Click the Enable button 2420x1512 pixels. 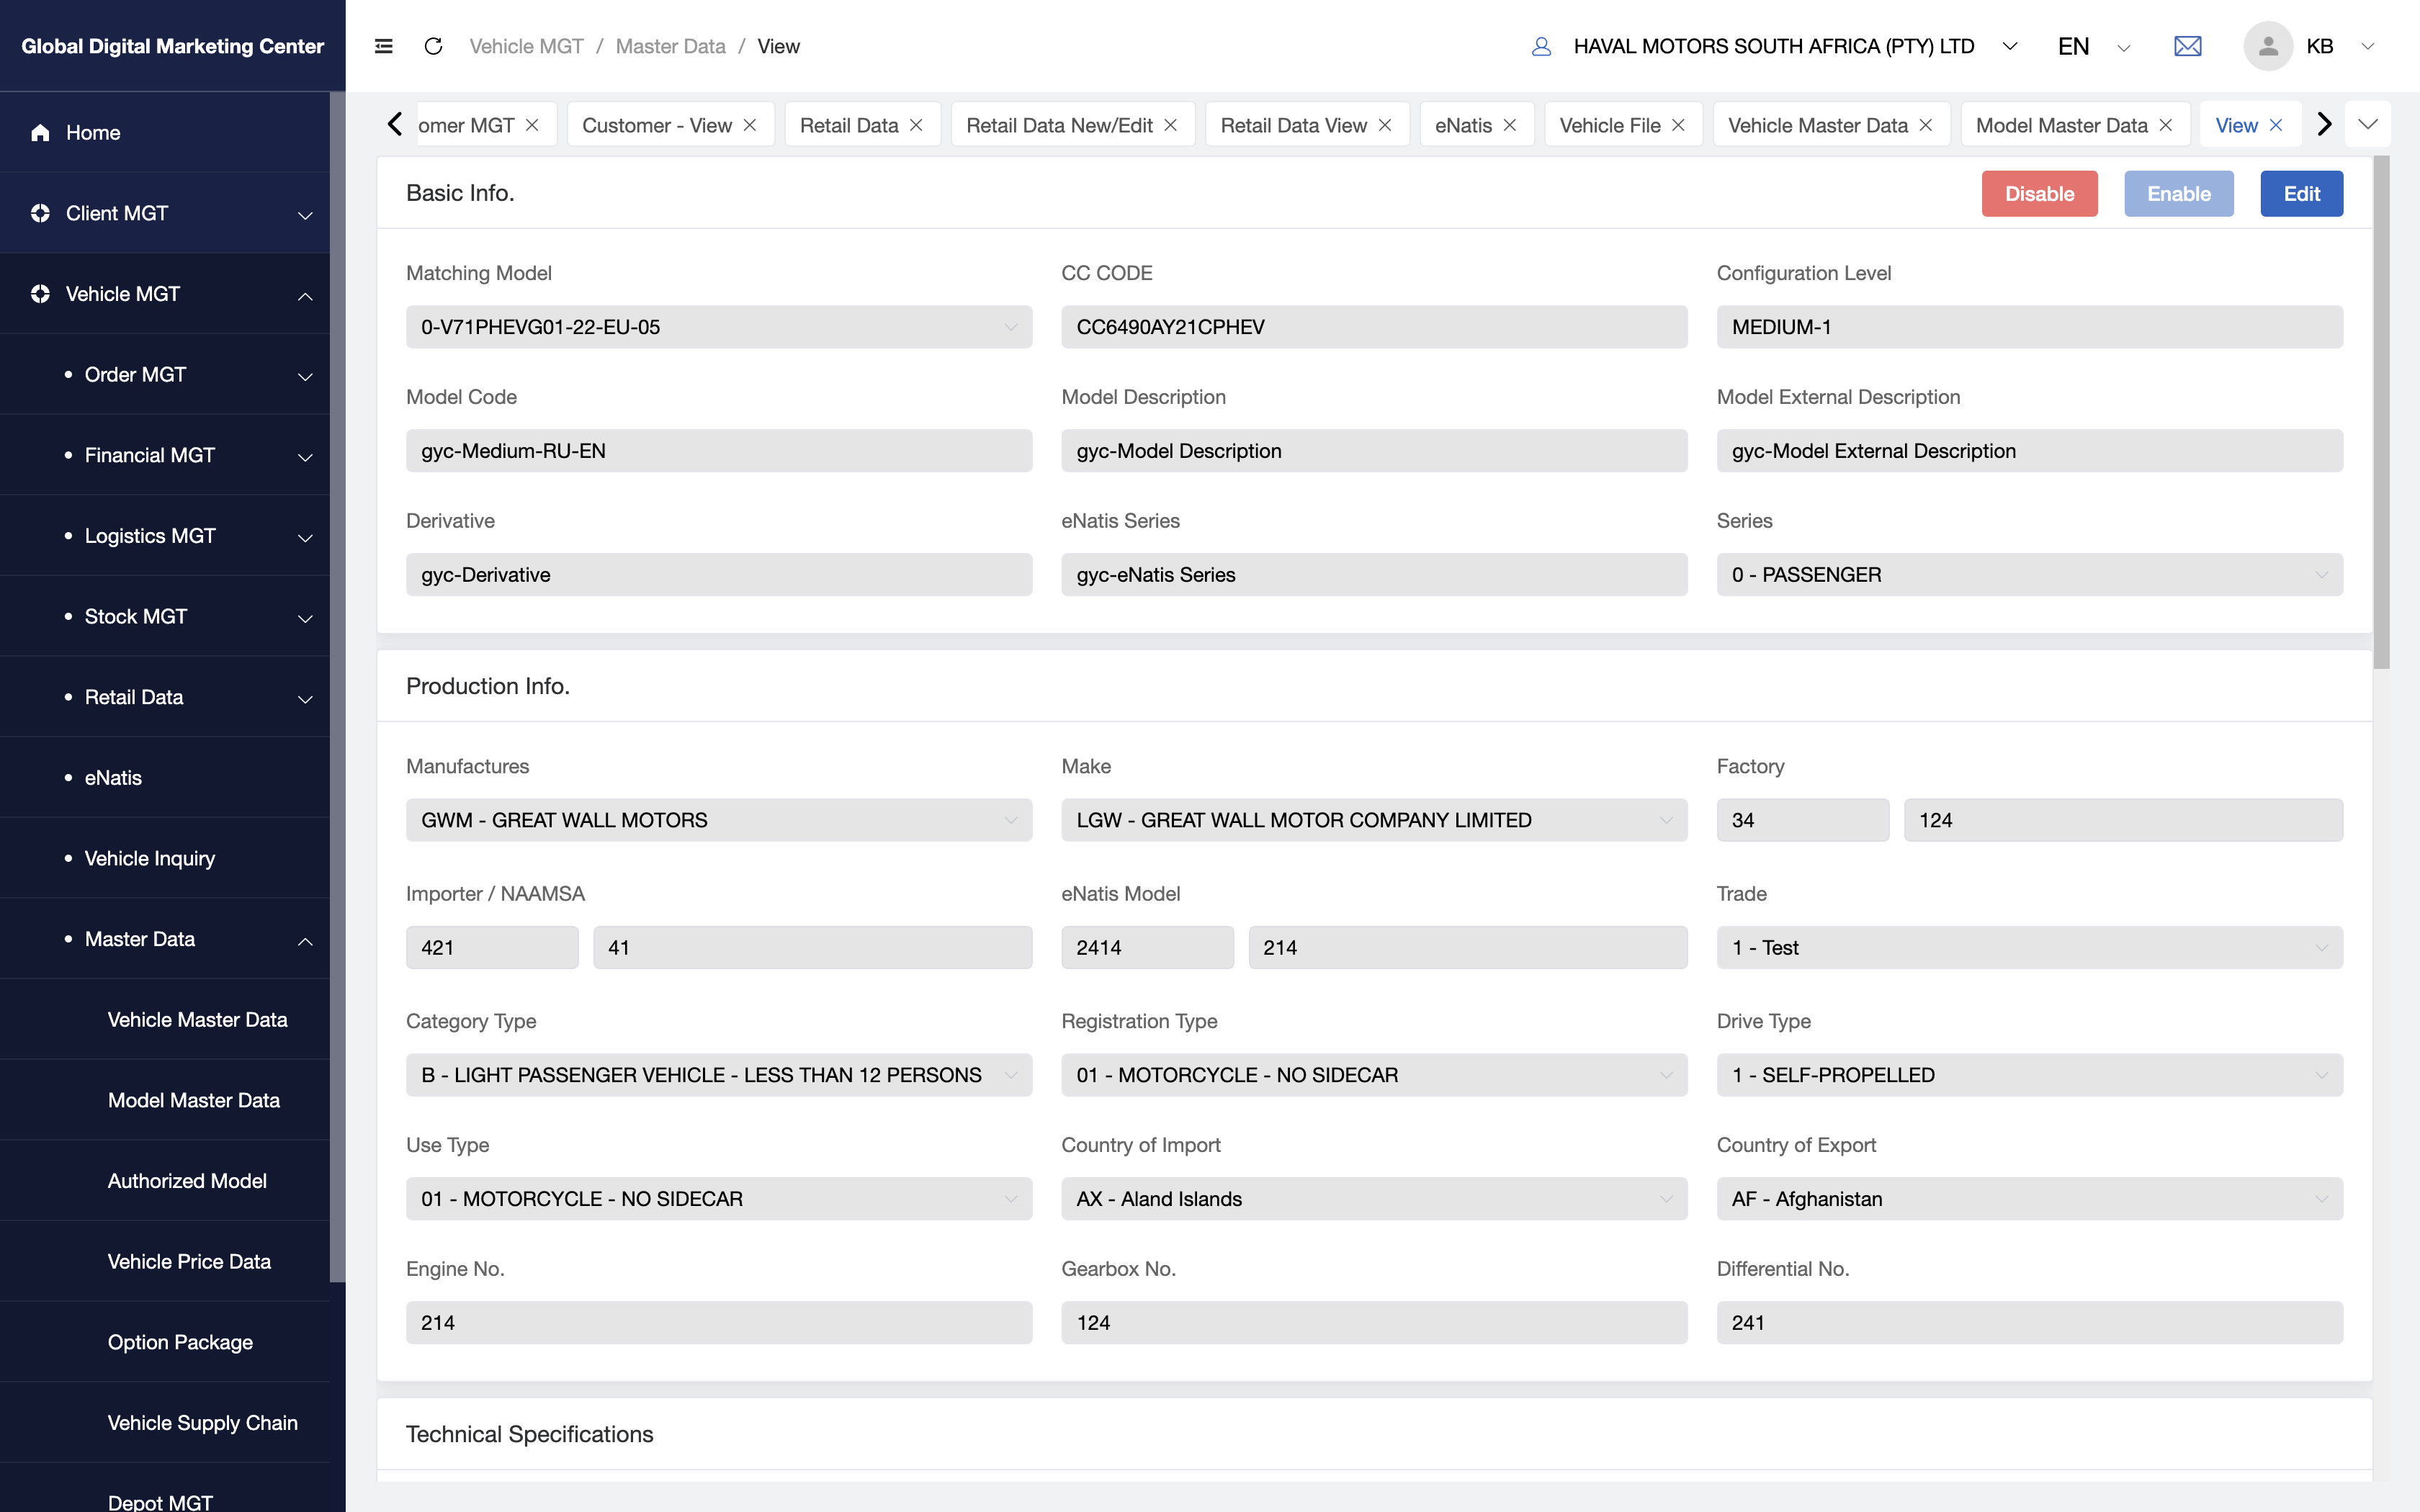[x=2178, y=194]
